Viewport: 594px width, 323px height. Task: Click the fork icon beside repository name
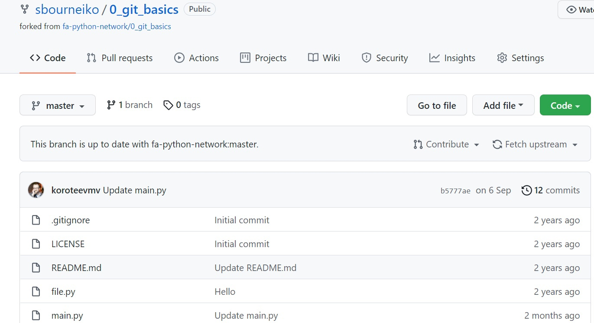coord(25,9)
